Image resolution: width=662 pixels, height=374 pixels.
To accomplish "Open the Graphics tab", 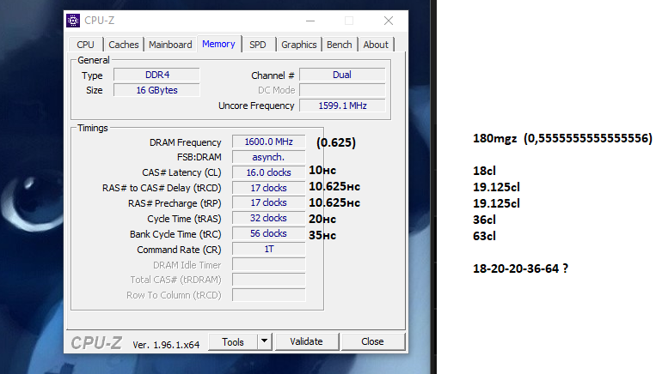I will (299, 45).
